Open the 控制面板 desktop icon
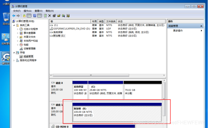The height and width of the screenshot is (128, 208). (6, 39)
